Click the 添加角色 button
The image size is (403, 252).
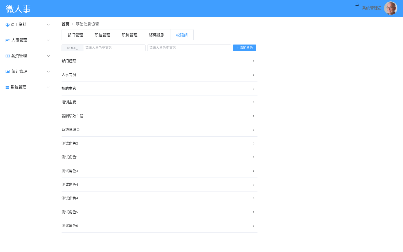tap(245, 48)
